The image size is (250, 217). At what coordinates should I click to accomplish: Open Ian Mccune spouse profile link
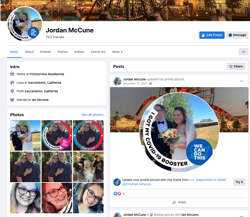pos(40,100)
